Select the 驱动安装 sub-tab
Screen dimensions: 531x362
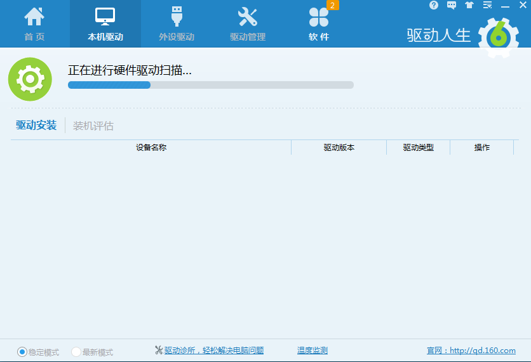(x=36, y=126)
